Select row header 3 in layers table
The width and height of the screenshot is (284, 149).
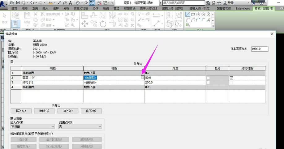[x=16, y=82]
